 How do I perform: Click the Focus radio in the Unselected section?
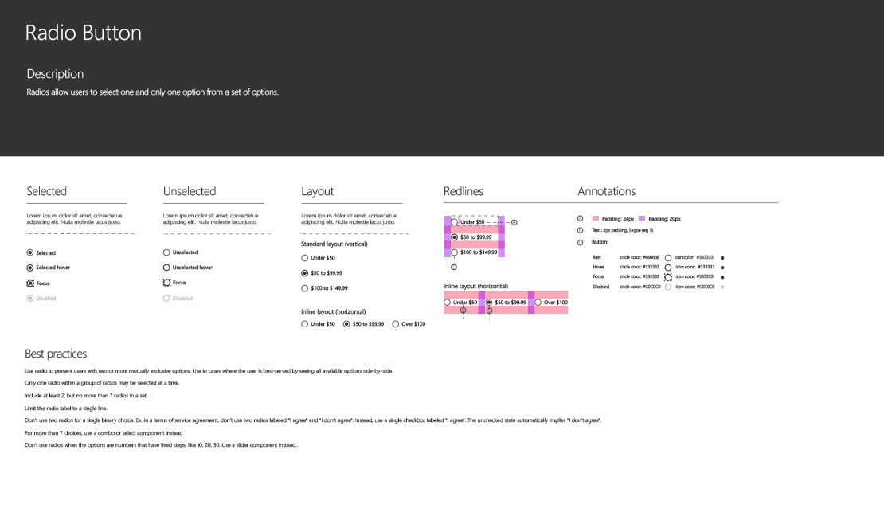point(166,283)
